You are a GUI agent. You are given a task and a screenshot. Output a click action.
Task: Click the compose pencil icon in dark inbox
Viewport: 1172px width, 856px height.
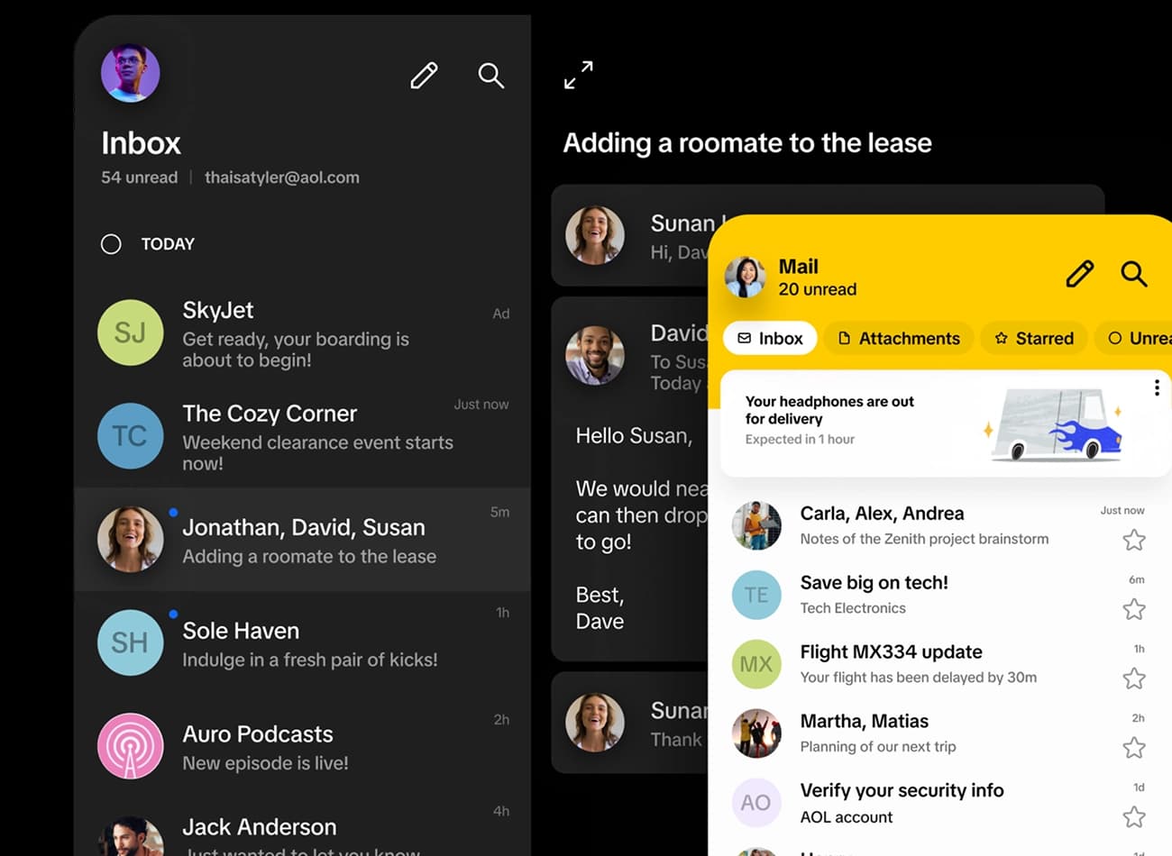pos(424,76)
